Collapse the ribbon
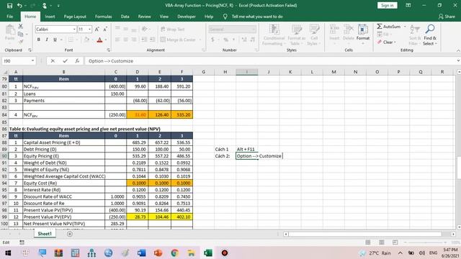Viewport: 461px width, 259px height. (x=458, y=50)
